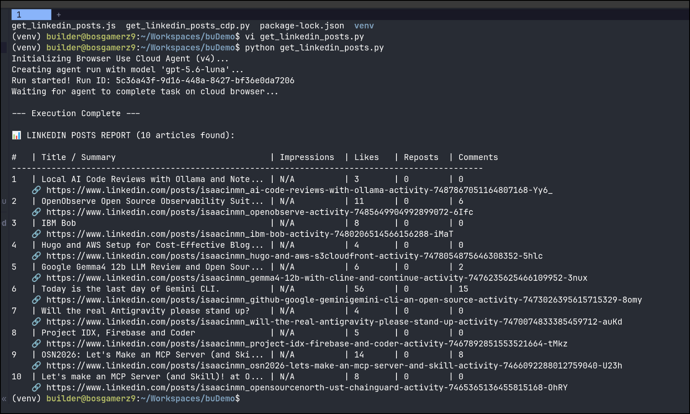Click the link icon beside the gemma4-12b URL
This screenshot has height=414, width=690.
pos(37,278)
